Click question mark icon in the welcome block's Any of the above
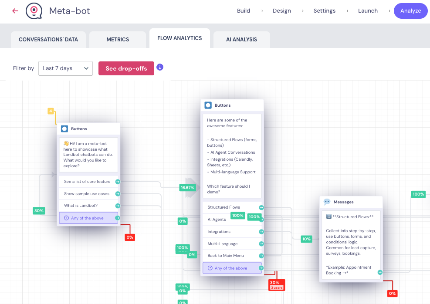This screenshot has width=430, height=304. click(66, 218)
